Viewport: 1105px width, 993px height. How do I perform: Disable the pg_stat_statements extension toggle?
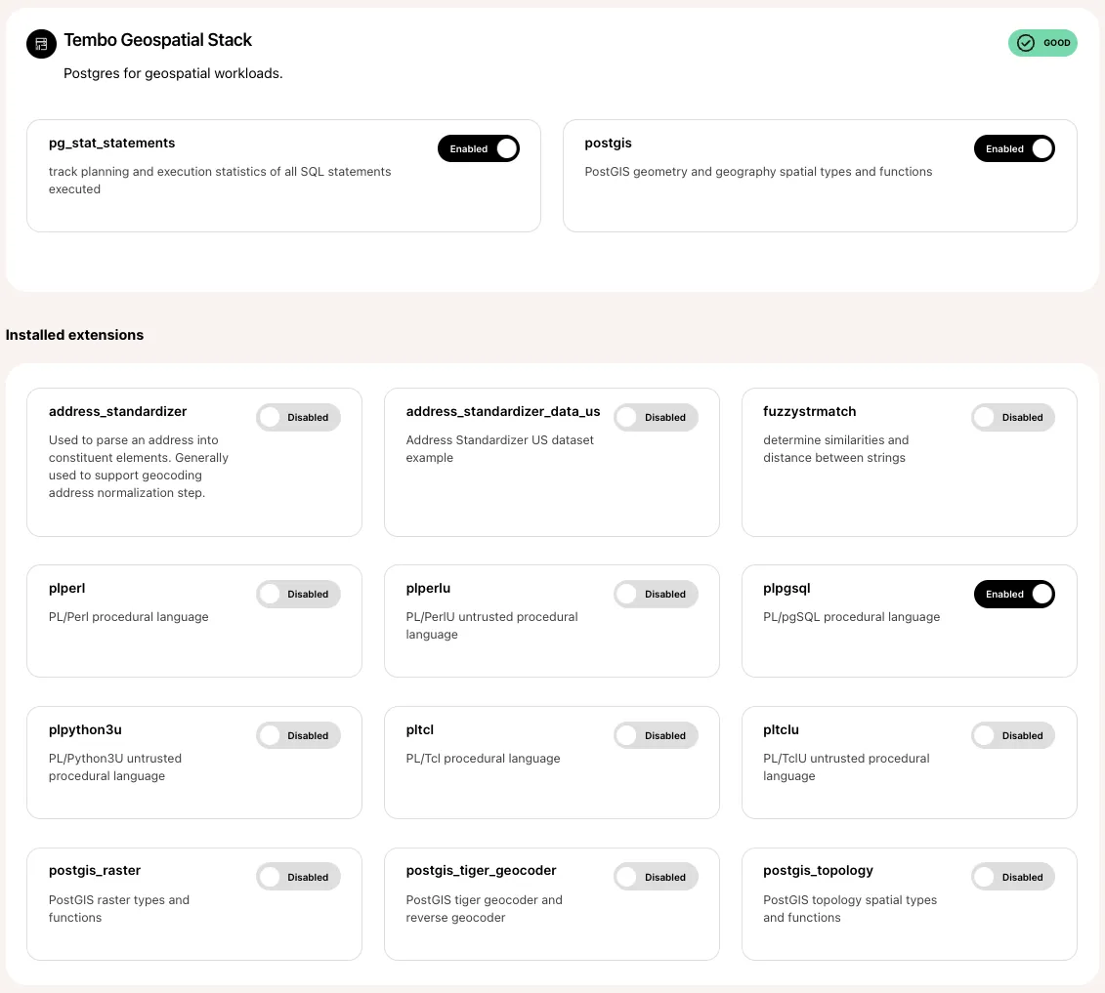click(479, 148)
